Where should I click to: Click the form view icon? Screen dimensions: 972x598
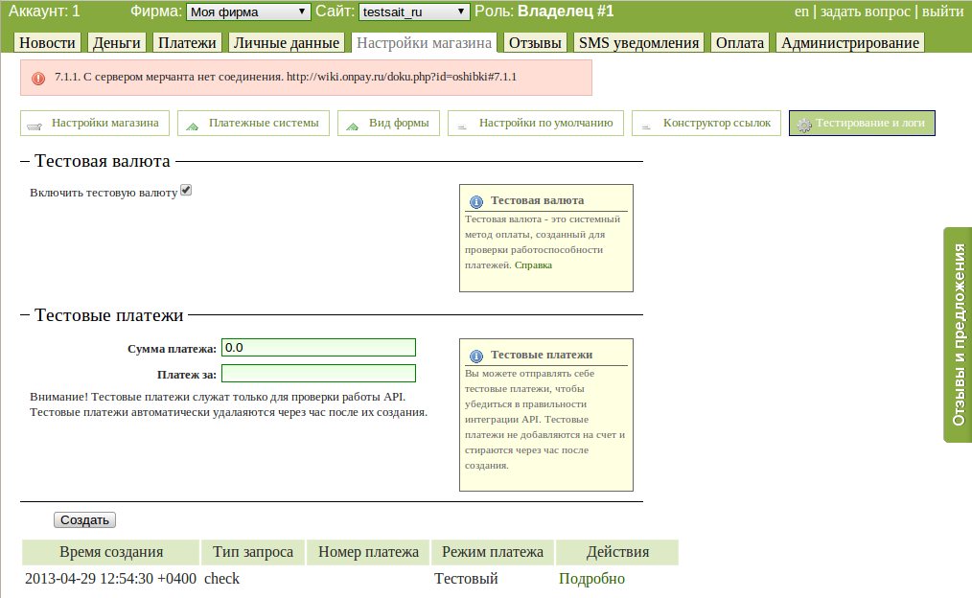pyautogui.click(x=352, y=125)
